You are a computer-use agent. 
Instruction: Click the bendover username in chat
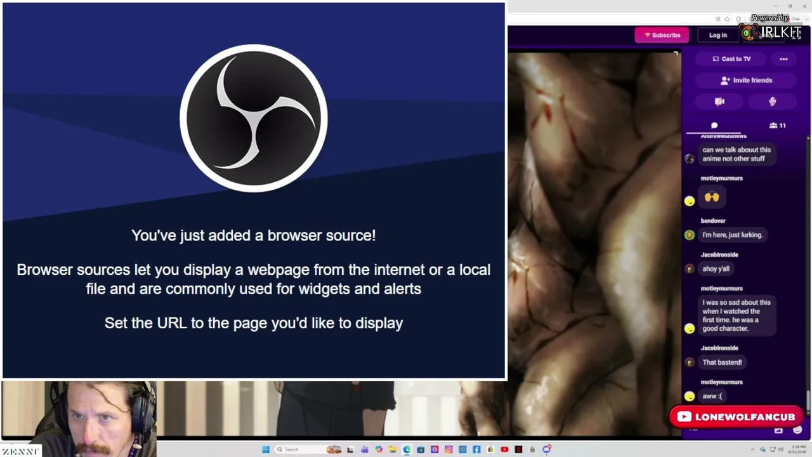pos(713,221)
